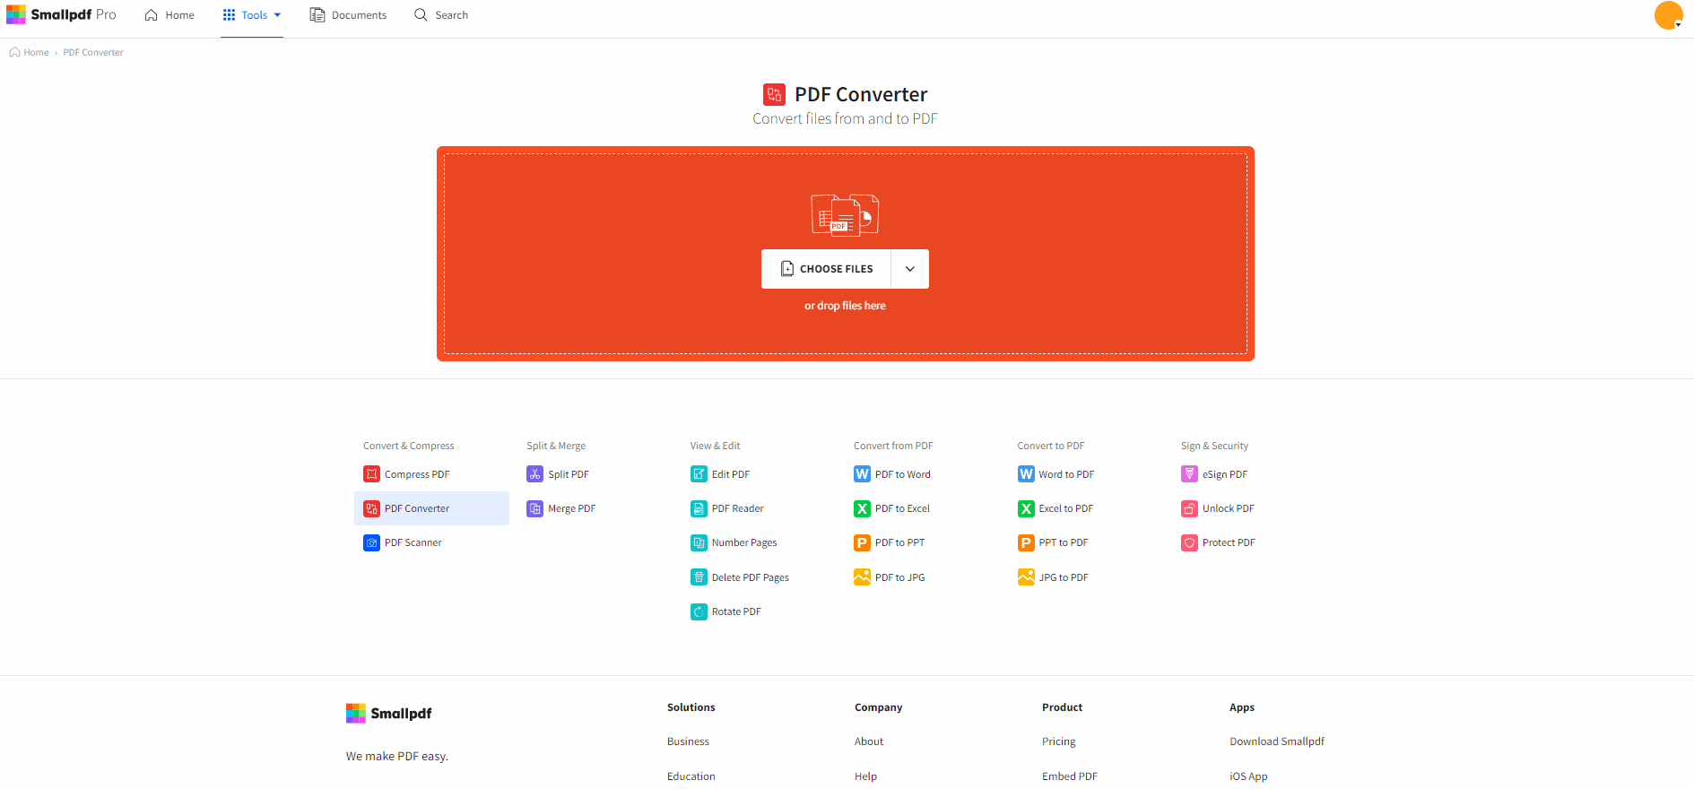Click the eSign PDF icon
Image resolution: width=1694 pixels, height=789 pixels.
1189,474
